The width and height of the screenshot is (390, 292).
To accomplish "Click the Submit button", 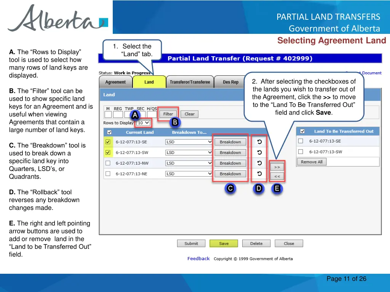I will click(x=191, y=244).
